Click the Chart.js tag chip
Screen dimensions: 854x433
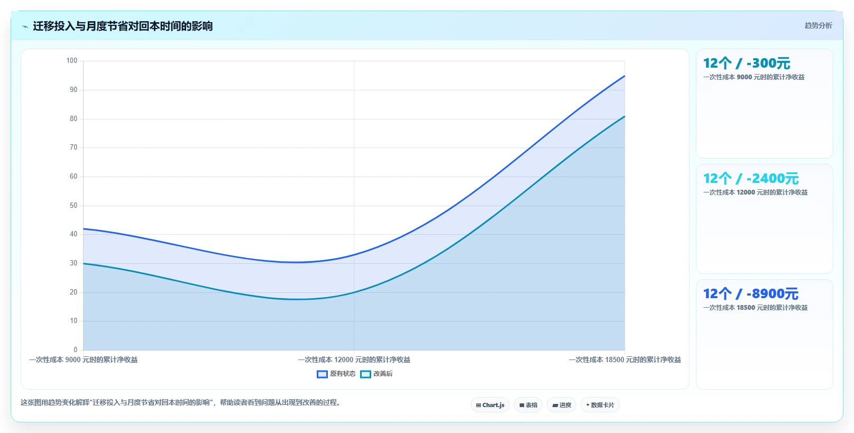(x=490, y=405)
